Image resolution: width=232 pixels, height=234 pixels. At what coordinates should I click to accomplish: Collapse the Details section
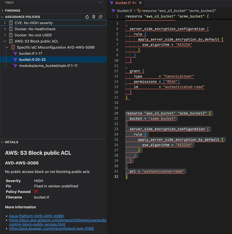tap(3, 142)
